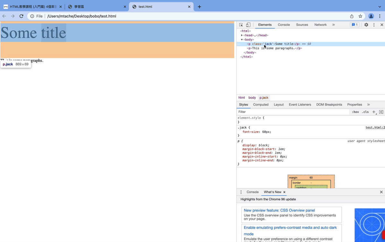Viewport: 385px width, 242px height.
Task: Click the share page icon in address bar
Action: click(x=352, y=16)
